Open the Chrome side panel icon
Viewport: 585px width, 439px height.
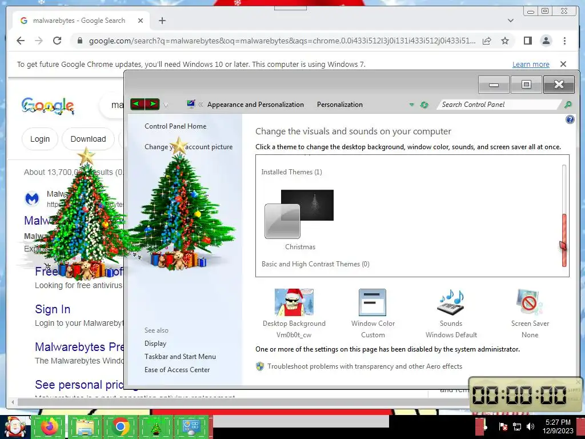527,41
